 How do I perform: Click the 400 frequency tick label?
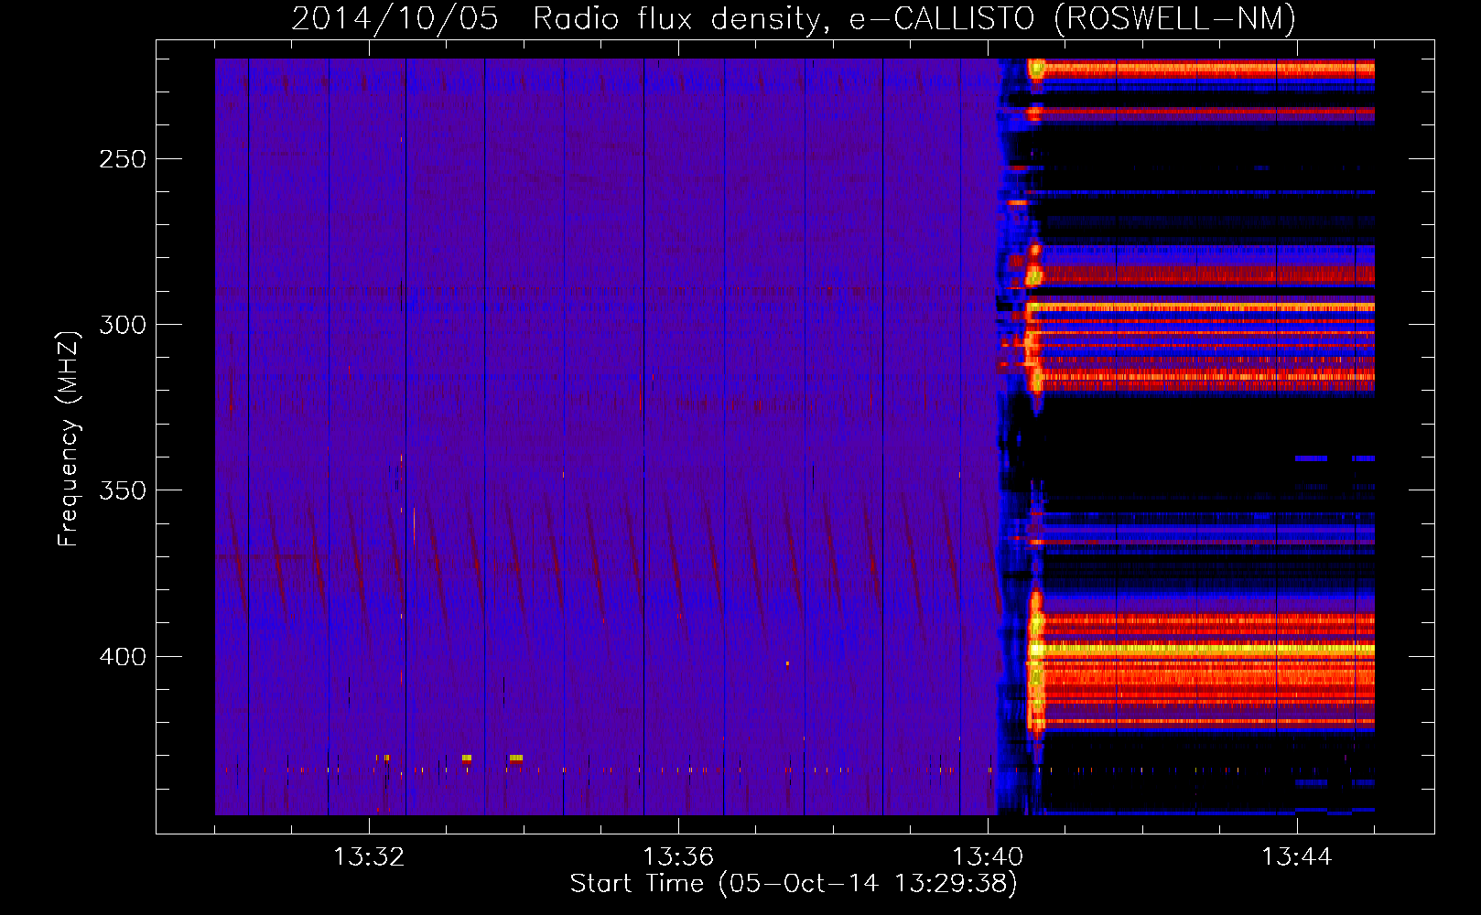(123, 657)
